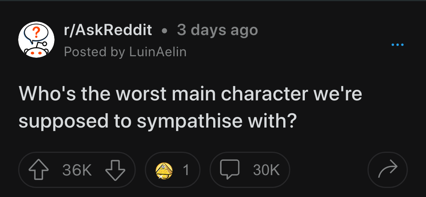Click the orange question mark in avatar
Viewport: 426px width, 197px height.
point(36,33)
